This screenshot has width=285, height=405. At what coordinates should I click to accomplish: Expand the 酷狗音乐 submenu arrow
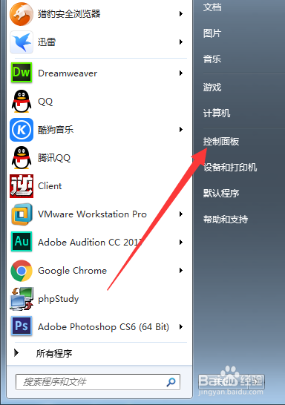tap(181, 129)
